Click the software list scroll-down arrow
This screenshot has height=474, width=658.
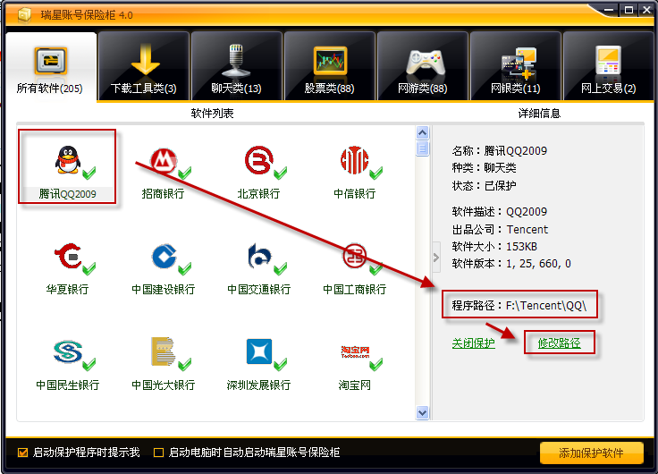pyautogui.click(x=423, y=412)
